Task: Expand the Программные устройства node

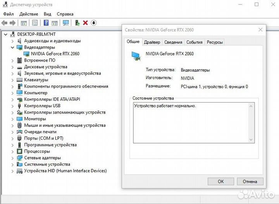Action: [12, 145]
